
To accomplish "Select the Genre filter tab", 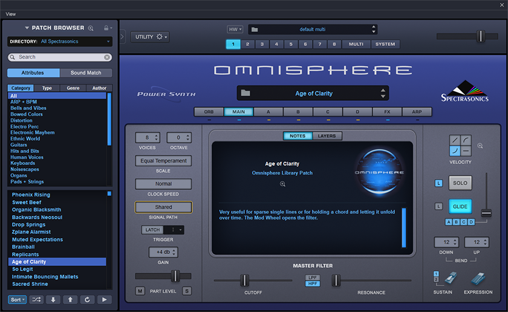I will pos(73,88).
